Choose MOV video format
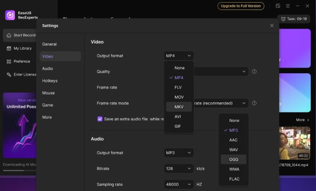Image resolution: width=316 pixels, height=191 pixels. (x=179, y=97)
